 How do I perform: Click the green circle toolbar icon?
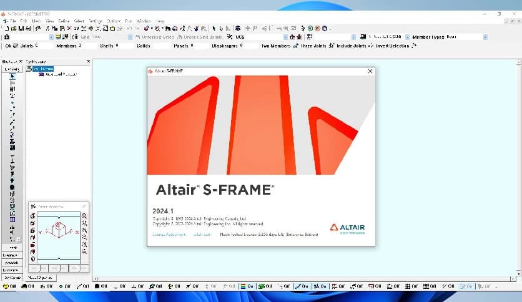point(310,29)
